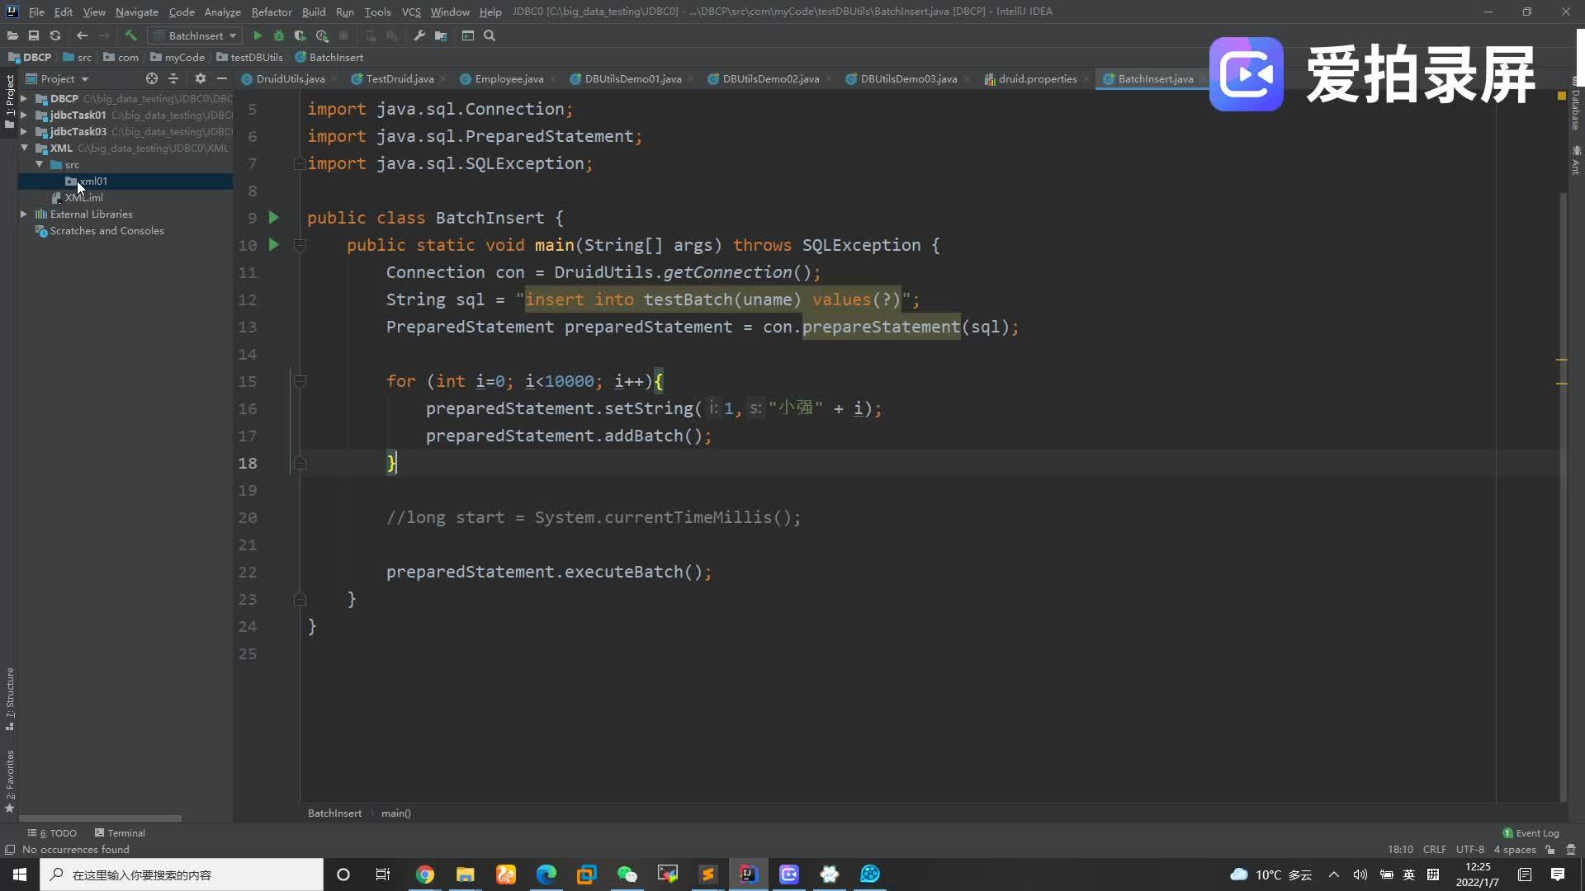Expand the jdbcTask03 module node
Viewport: 1585px width, 891px height.
[x=24, y=131]
